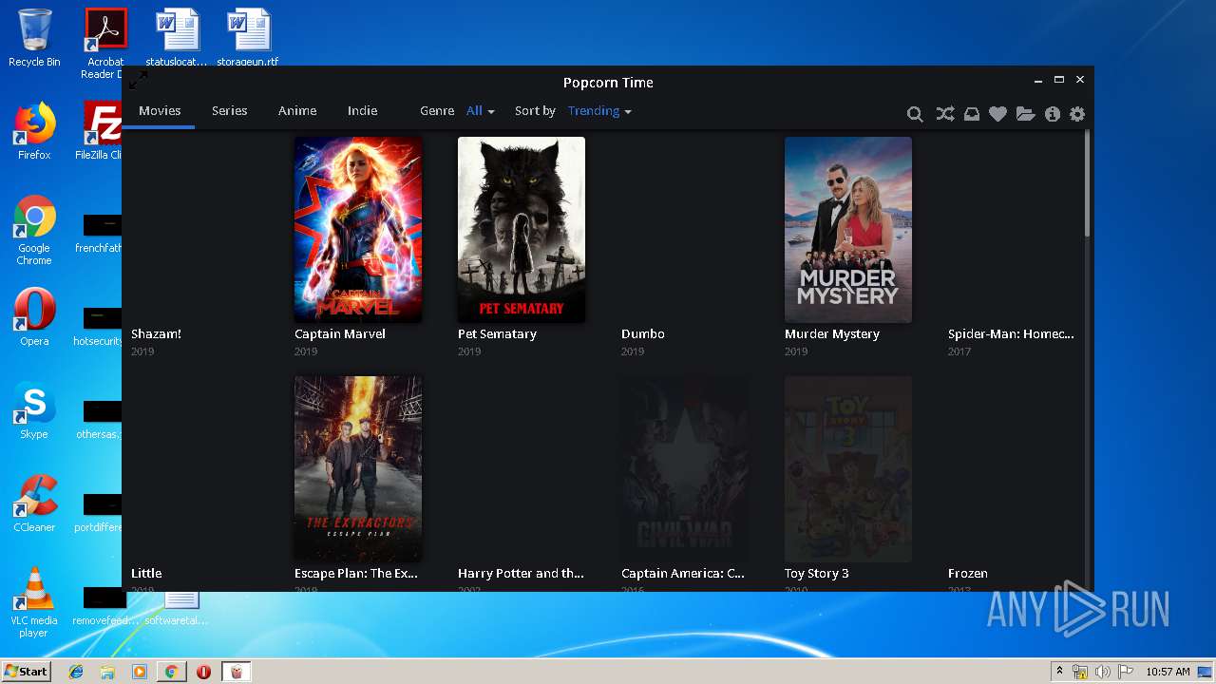The width and height of the screenshot is (1216, 684).
Task: Open the Captain America Civil War poster
Action: [685, 469]
